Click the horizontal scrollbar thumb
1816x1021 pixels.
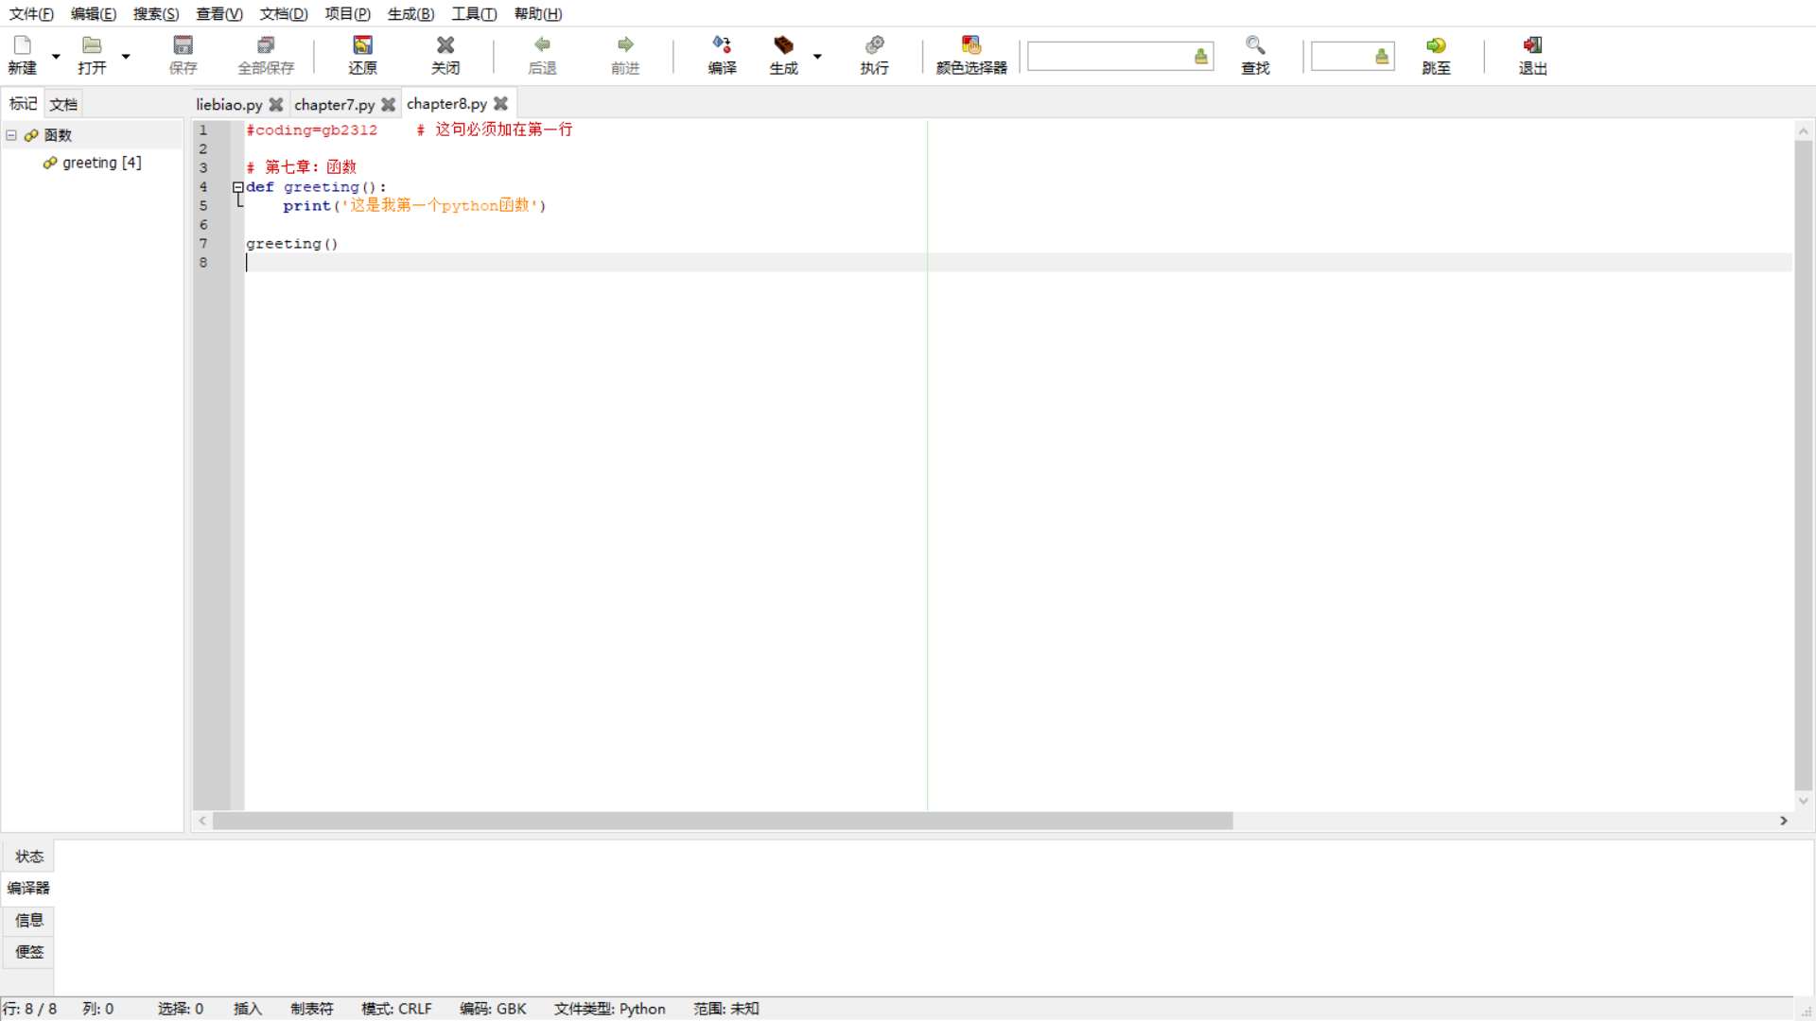(x=723, y=821)
